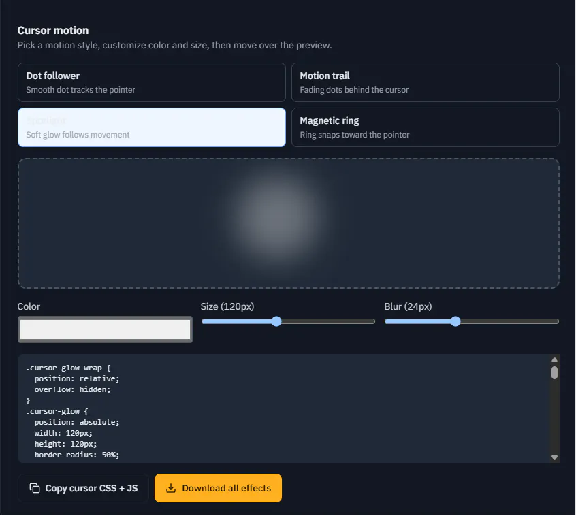The width and height of the screenshot is (576, 516).
Task: Click the 'Cursor motion' heading
Action: (x=53, y=30)
